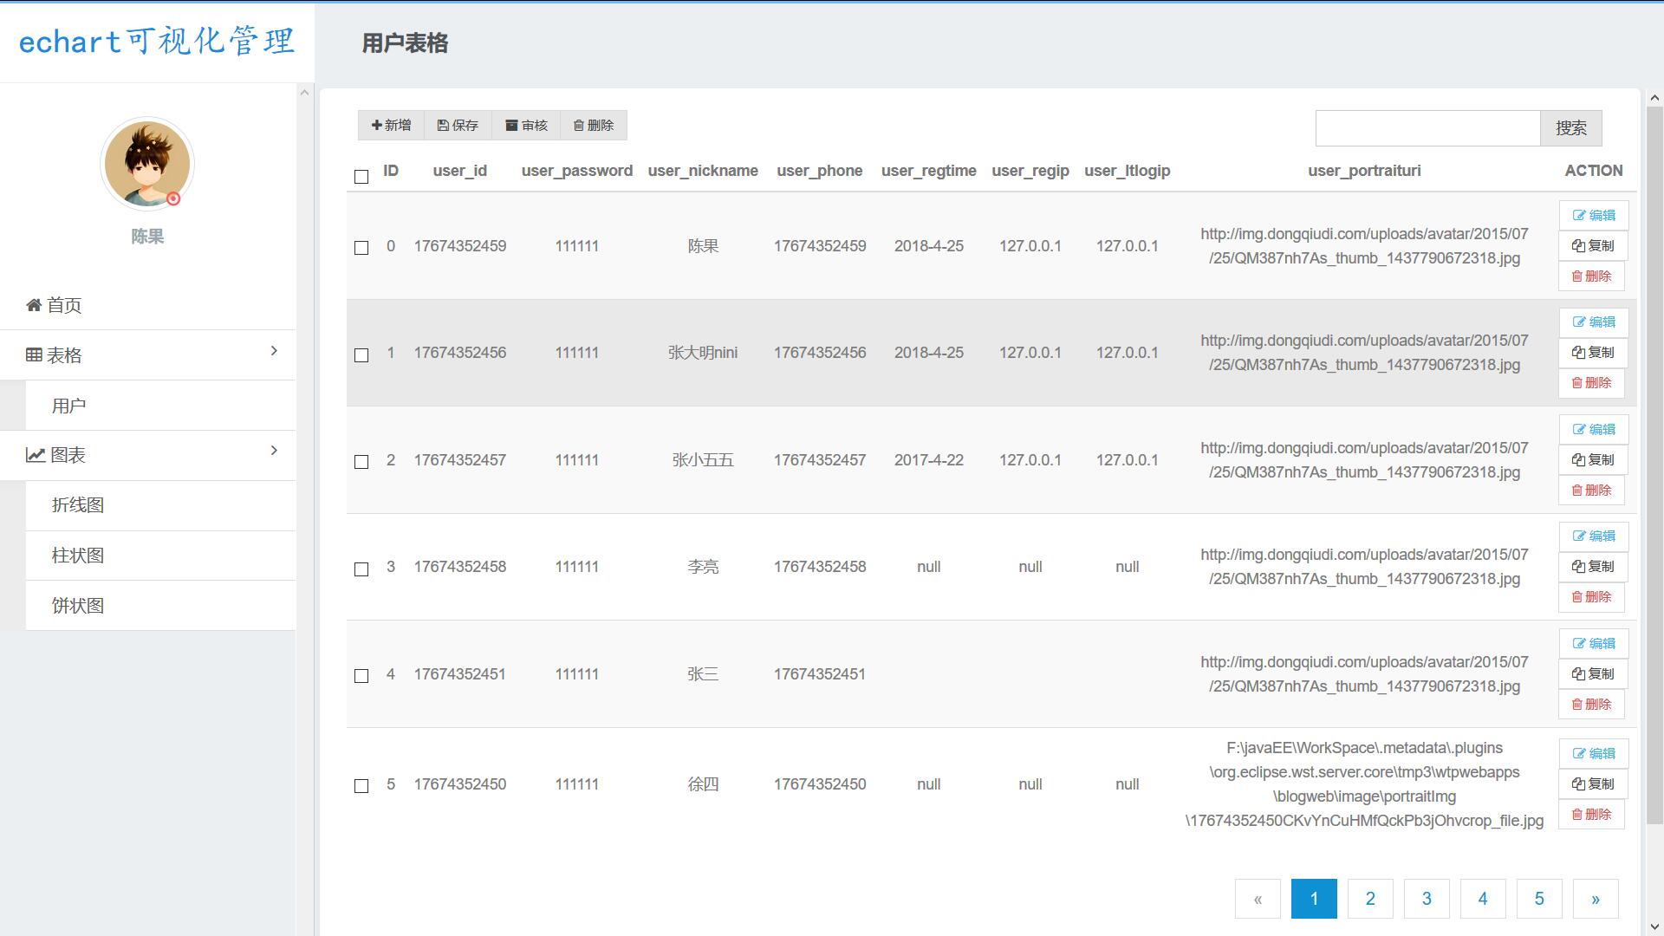
Task: Toggle the select-all header checkbox
Action: [x=361, y=177]
